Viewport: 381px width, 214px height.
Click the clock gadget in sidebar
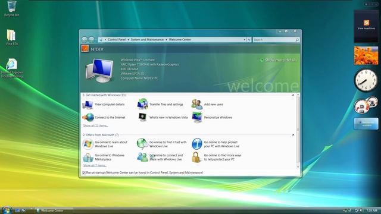pyautogui.click(x=366, y=80)
